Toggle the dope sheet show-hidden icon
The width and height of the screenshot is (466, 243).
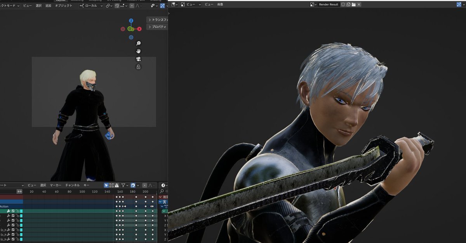pos(111,185)
